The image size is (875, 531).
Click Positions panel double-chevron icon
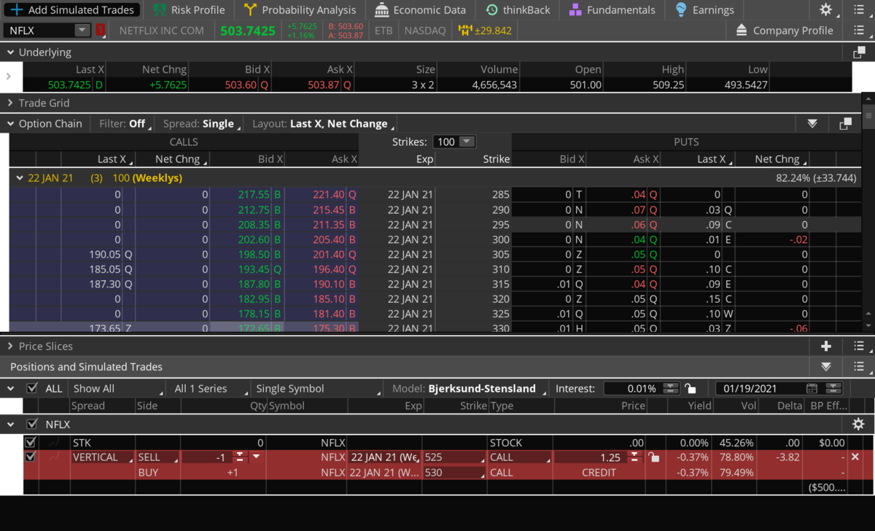pyautogui.click(x=826, y=367)
